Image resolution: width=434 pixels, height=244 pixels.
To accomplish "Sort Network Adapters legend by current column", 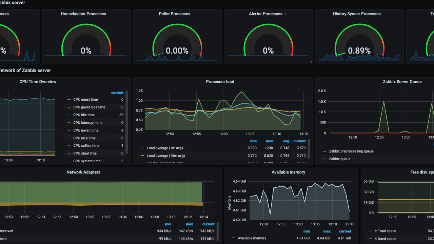I will point(208,224).
